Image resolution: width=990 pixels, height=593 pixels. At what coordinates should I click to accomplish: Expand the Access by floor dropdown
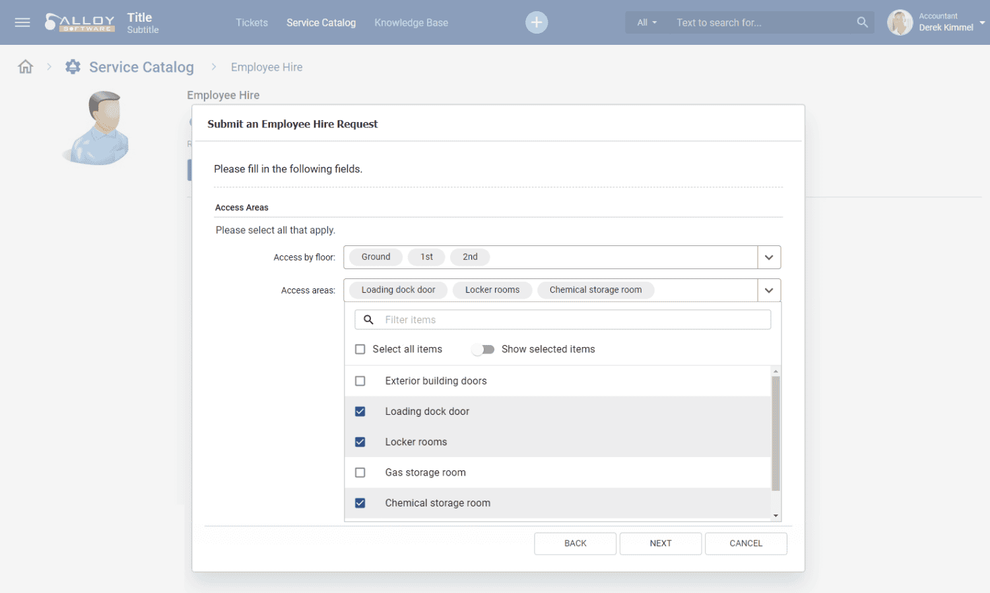click(769, 257)
